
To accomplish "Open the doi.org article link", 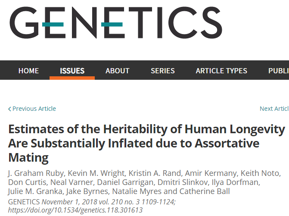I will [75, 210].
